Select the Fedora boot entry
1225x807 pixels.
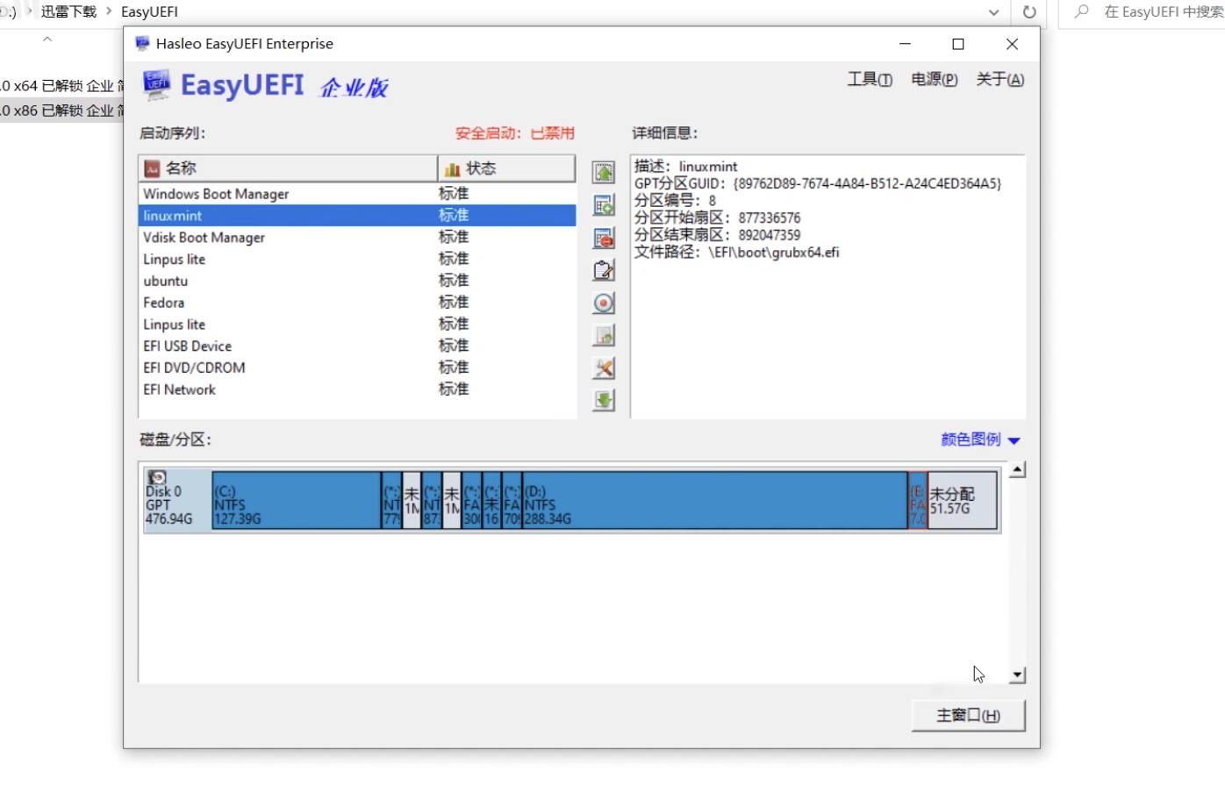357,303
